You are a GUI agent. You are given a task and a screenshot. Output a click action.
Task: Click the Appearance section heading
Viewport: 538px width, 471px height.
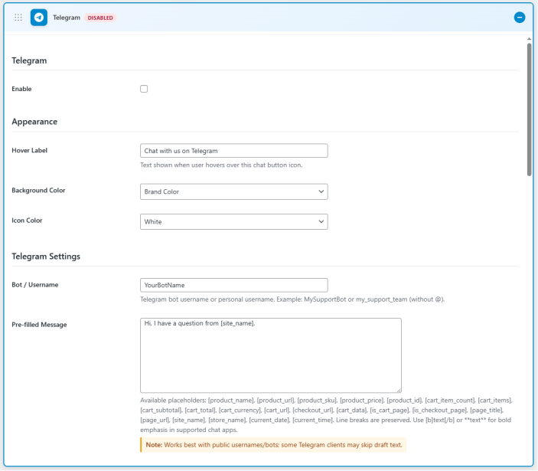tap(34, 122)
